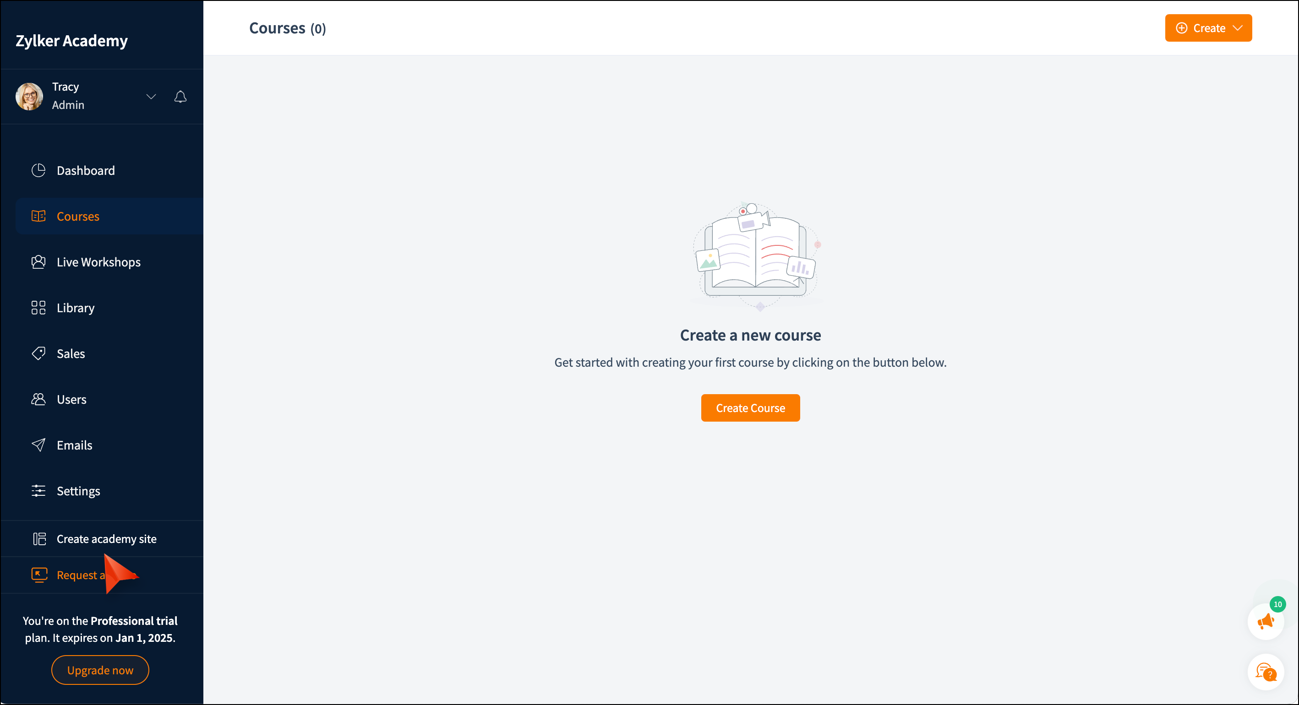Screen dimensions: 1299x705
Task: Click the Request demo screen icon
Action: click(x=39, y=575)
